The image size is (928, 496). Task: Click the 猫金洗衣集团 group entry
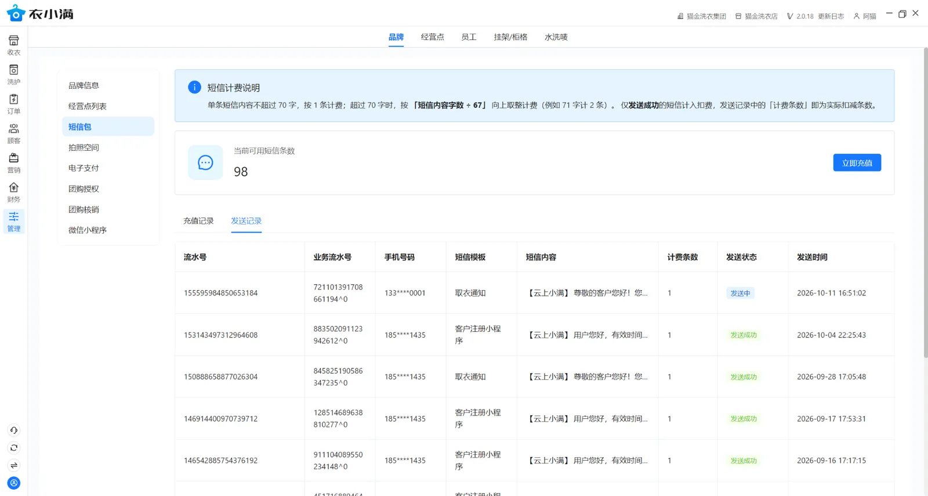click(x=702, y=16)
